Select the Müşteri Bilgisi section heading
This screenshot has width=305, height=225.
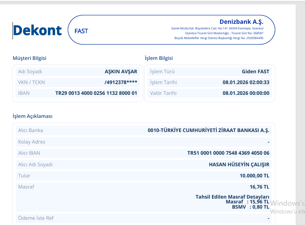29,58
